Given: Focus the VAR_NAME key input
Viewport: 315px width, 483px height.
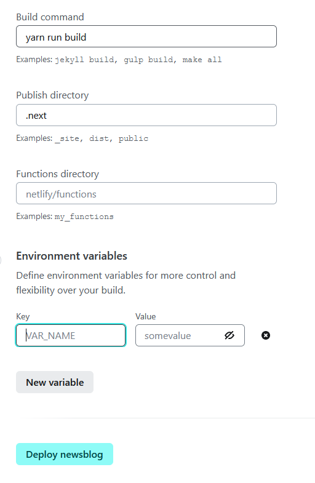Looking at the screenshot, I should (71, 335).
